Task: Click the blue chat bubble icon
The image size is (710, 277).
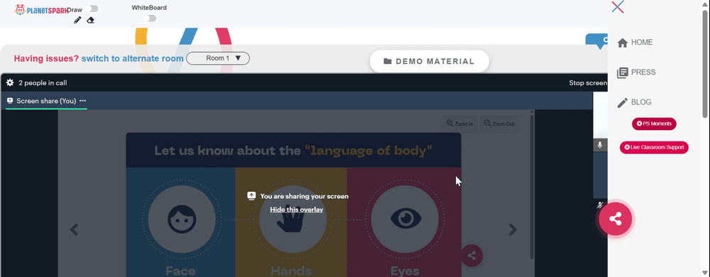Action: point(598,41)
